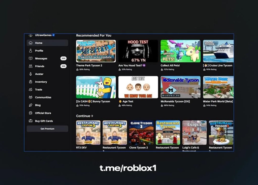This screenshot has width=258, height=185.
Task: Click thumbs-up icon under Cruise Line Tycoon
Action: (x=204, y=70)
